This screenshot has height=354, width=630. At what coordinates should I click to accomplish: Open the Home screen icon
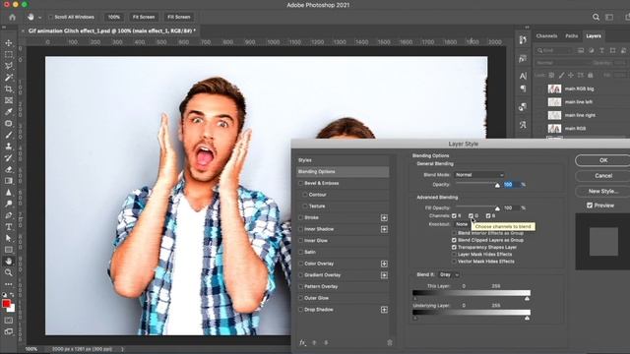point(13,18)
